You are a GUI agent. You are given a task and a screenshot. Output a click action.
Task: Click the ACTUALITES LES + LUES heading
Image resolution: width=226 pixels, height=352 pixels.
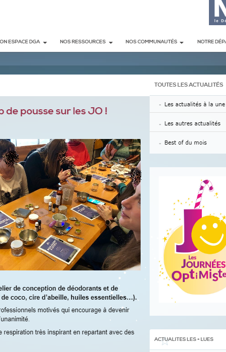(184, 339)
